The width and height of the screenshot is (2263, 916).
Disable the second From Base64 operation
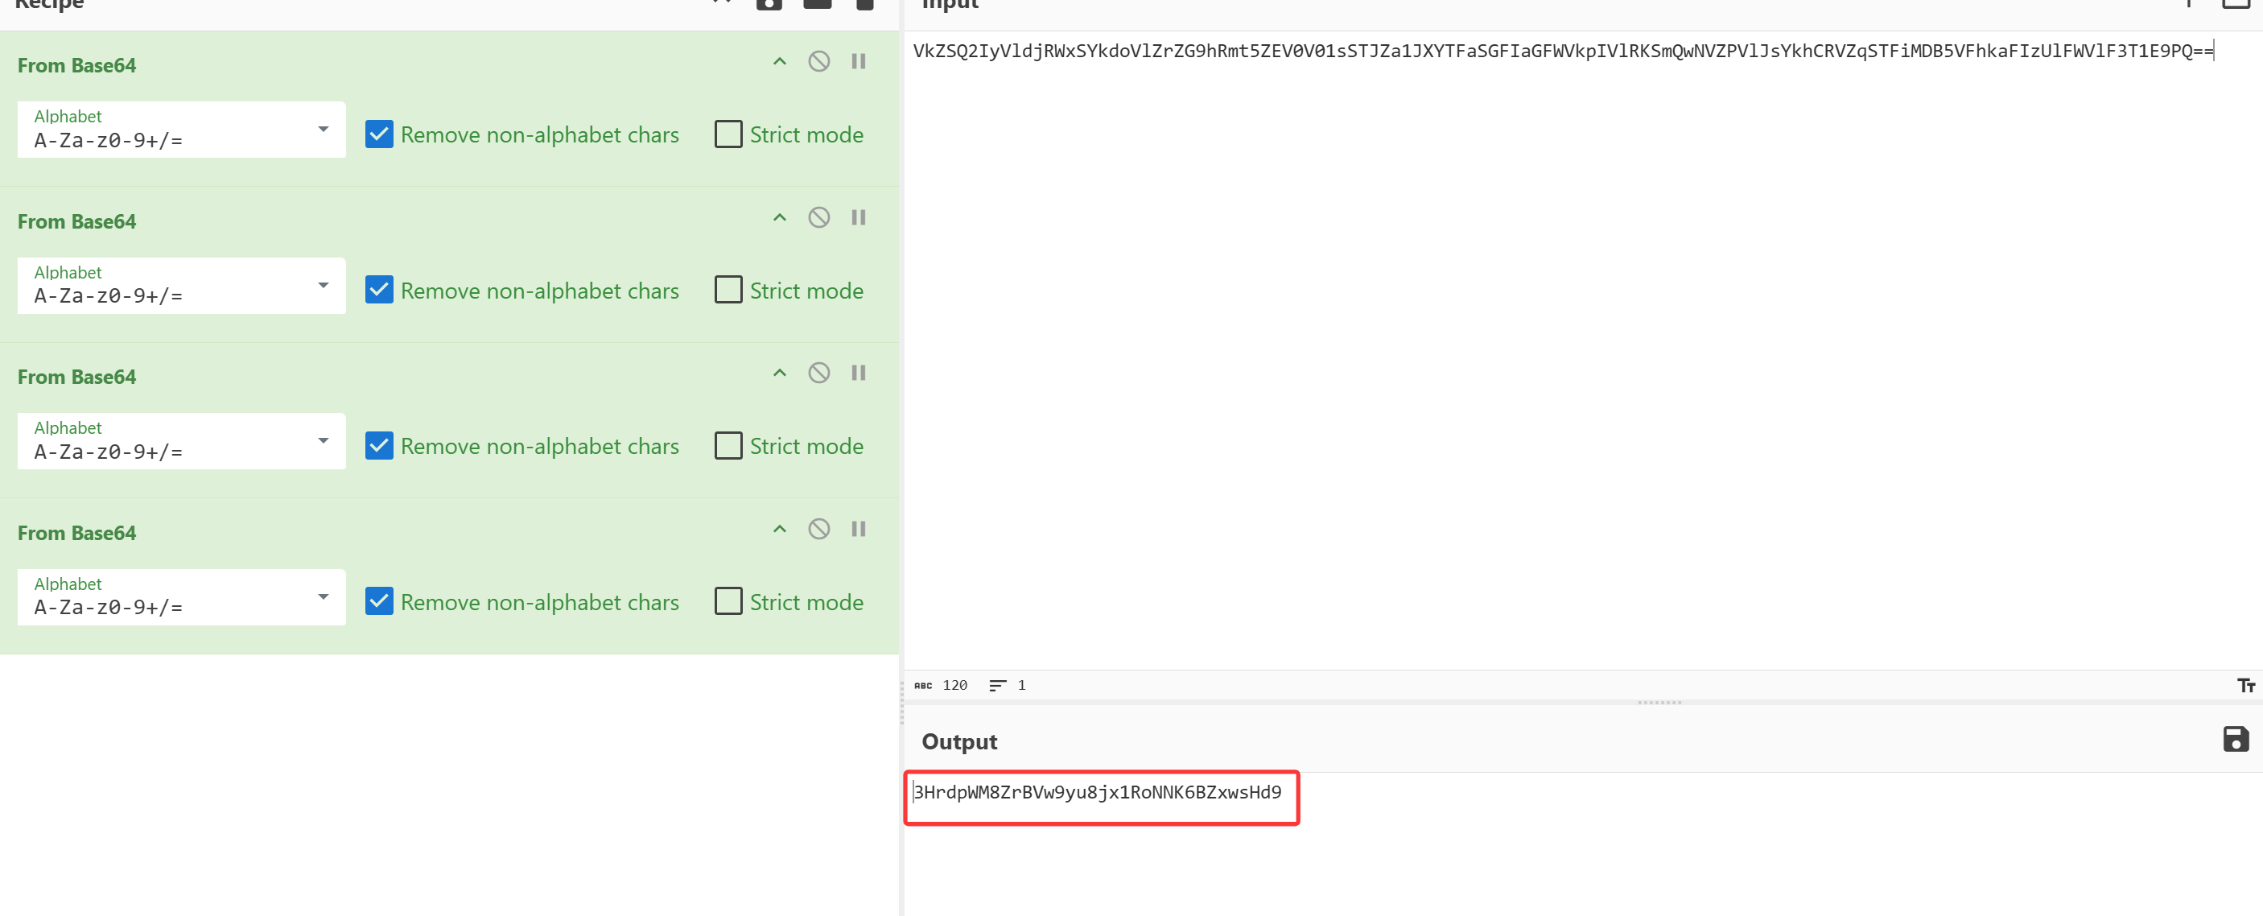[x=818, y=217]
